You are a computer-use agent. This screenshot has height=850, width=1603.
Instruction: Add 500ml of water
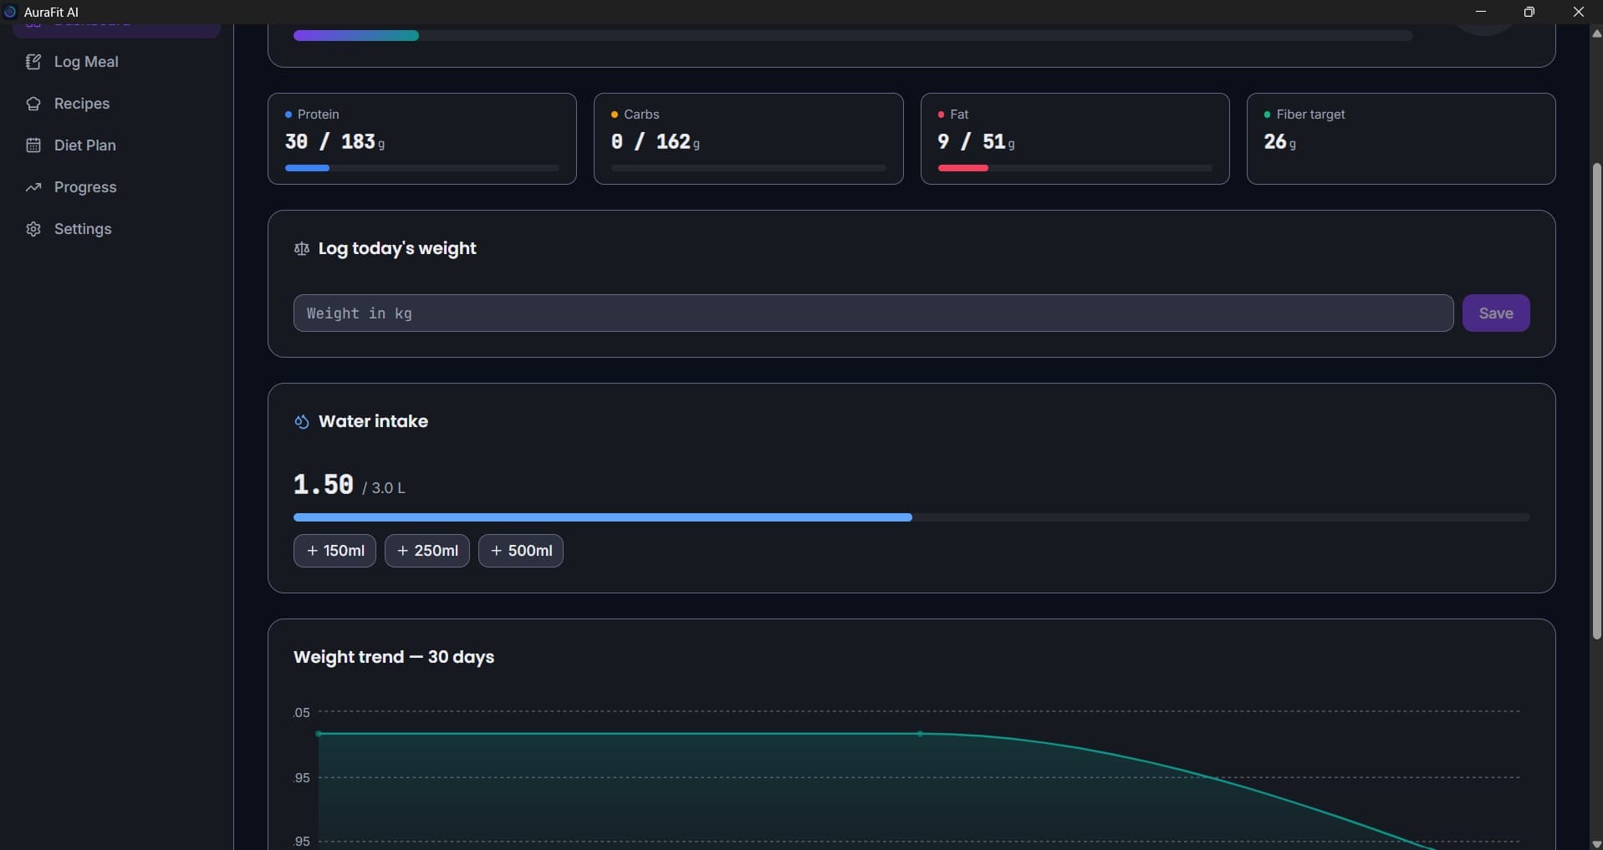(521, 551)
